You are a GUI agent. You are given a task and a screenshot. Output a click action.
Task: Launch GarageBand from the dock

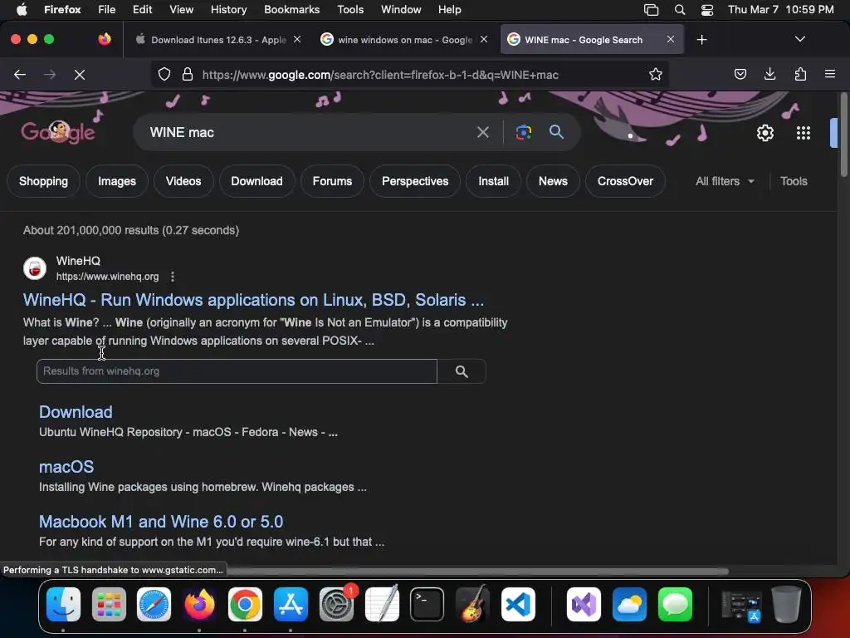coord(472,604)
